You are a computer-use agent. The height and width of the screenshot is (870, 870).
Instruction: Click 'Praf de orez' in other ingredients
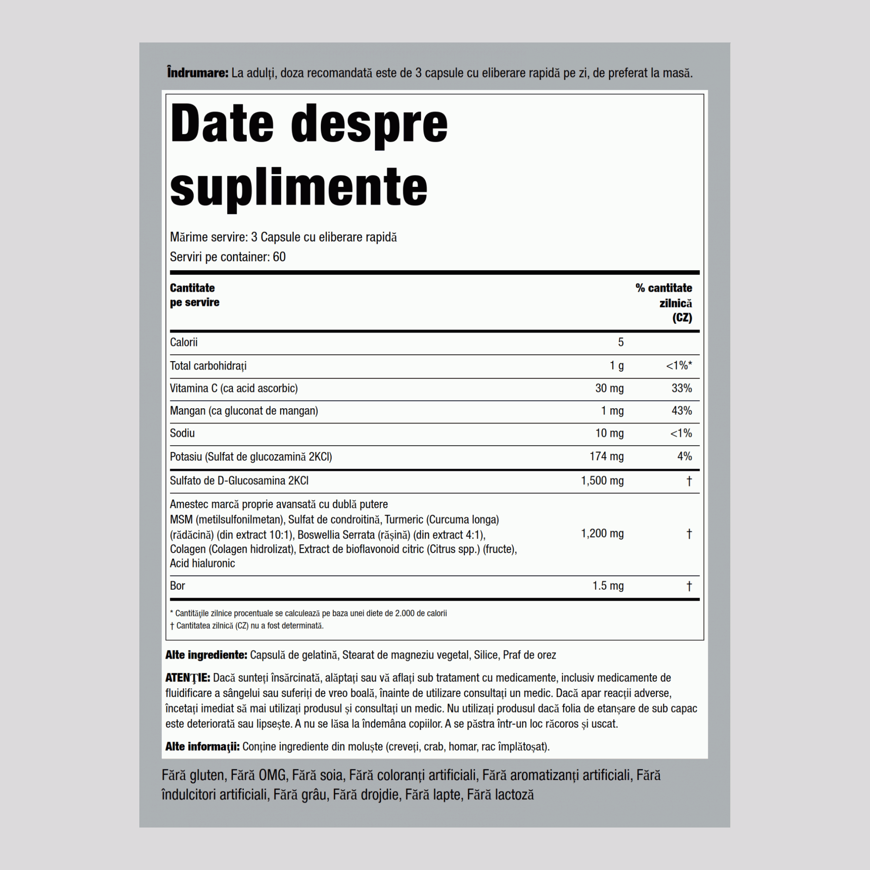530,655
